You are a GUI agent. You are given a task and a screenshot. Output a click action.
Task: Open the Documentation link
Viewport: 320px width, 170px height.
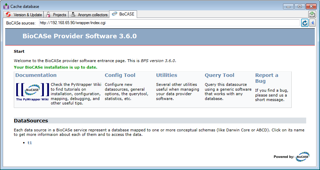pos(36,75)
